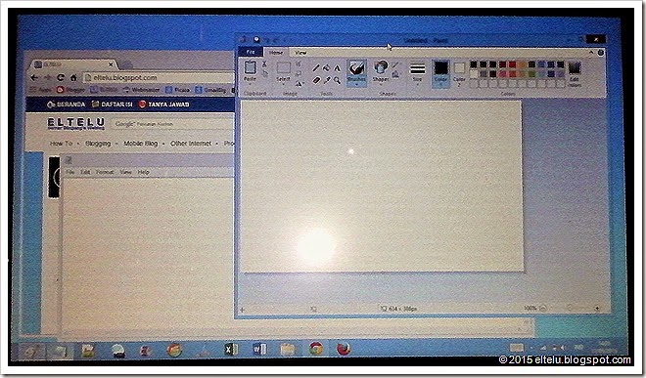
Task: Open the TANYA JAWAB link
Action: (164, 105)
